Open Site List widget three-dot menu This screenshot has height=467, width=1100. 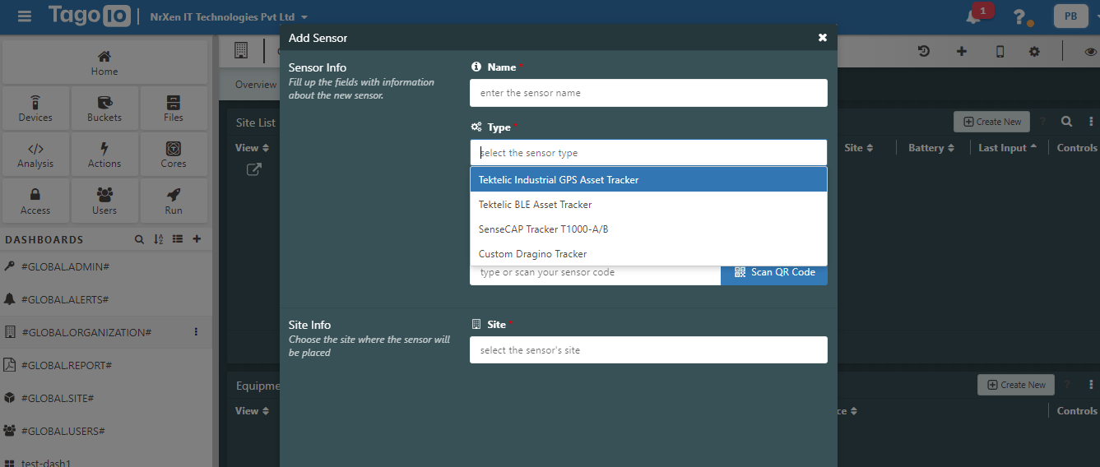(1091, 122)
